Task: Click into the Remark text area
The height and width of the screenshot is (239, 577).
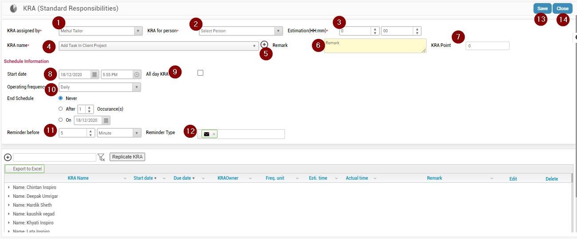Action: click(375, 46)
